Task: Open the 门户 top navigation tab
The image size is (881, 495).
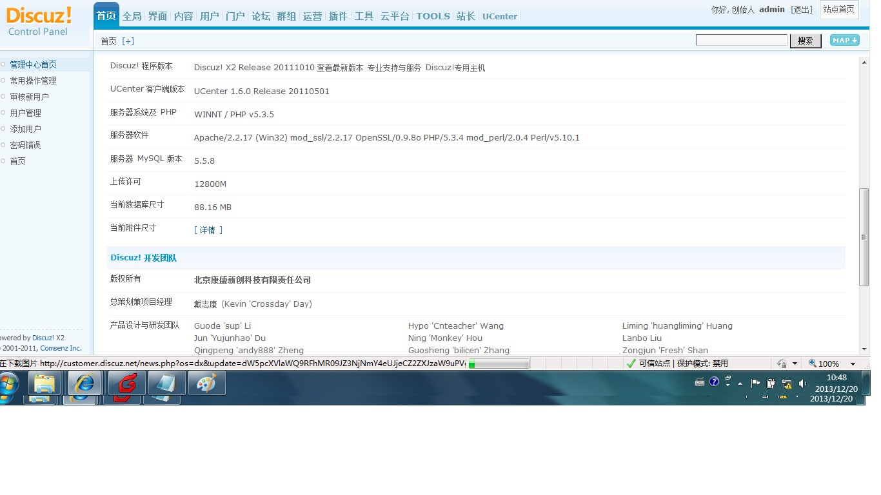Action: pos(235,16)
